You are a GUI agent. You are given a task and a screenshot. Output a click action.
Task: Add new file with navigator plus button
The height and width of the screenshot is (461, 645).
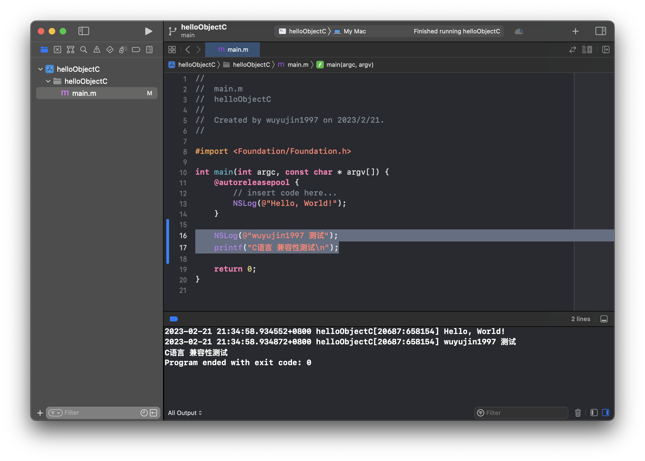[40, 413]
